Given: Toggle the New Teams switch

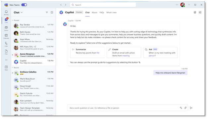Looking at the screenshot, I should (x=24, y=5).
